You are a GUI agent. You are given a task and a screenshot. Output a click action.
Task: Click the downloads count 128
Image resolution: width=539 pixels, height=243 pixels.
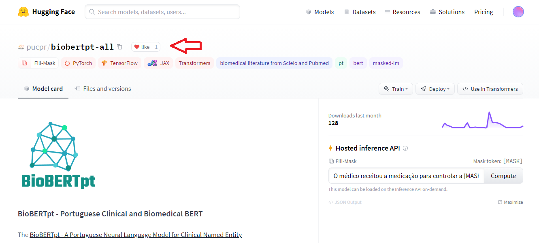coord(333,123)
